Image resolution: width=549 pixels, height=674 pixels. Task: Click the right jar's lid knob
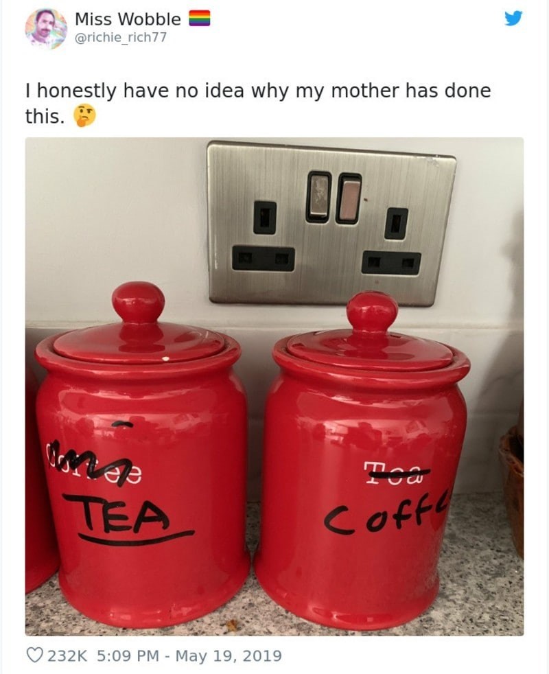click(x=372, y=312)
